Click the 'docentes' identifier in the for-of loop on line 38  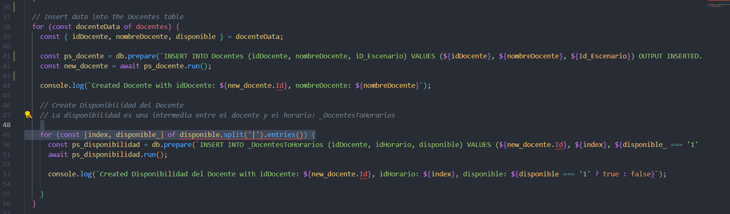coord(151,26)
